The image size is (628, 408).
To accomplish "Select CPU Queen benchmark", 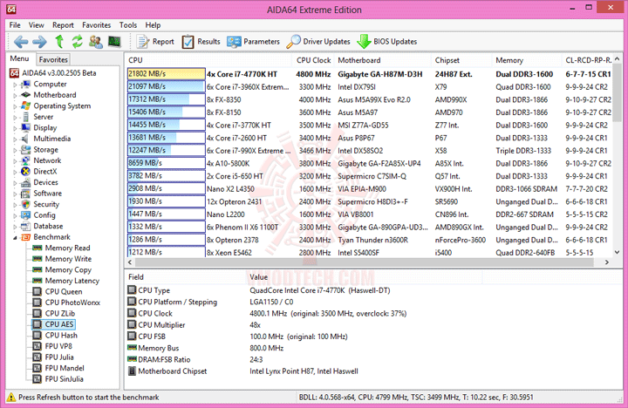I will pos(64,291).
